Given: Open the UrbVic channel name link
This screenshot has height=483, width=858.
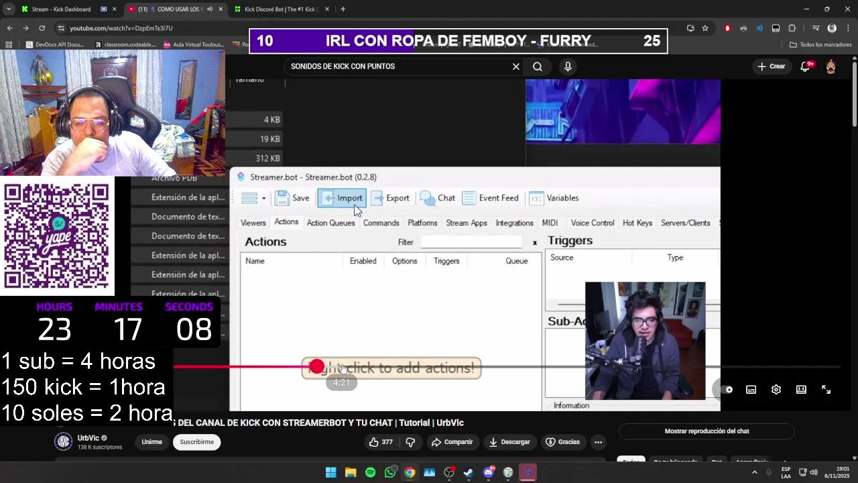Looking at the screenshot, I should [x=88, y=438].
